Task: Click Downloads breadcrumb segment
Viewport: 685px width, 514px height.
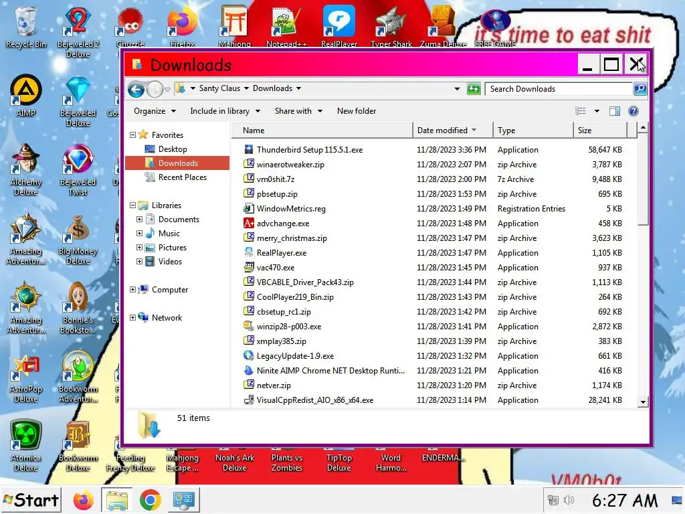Action: [273, 88]
